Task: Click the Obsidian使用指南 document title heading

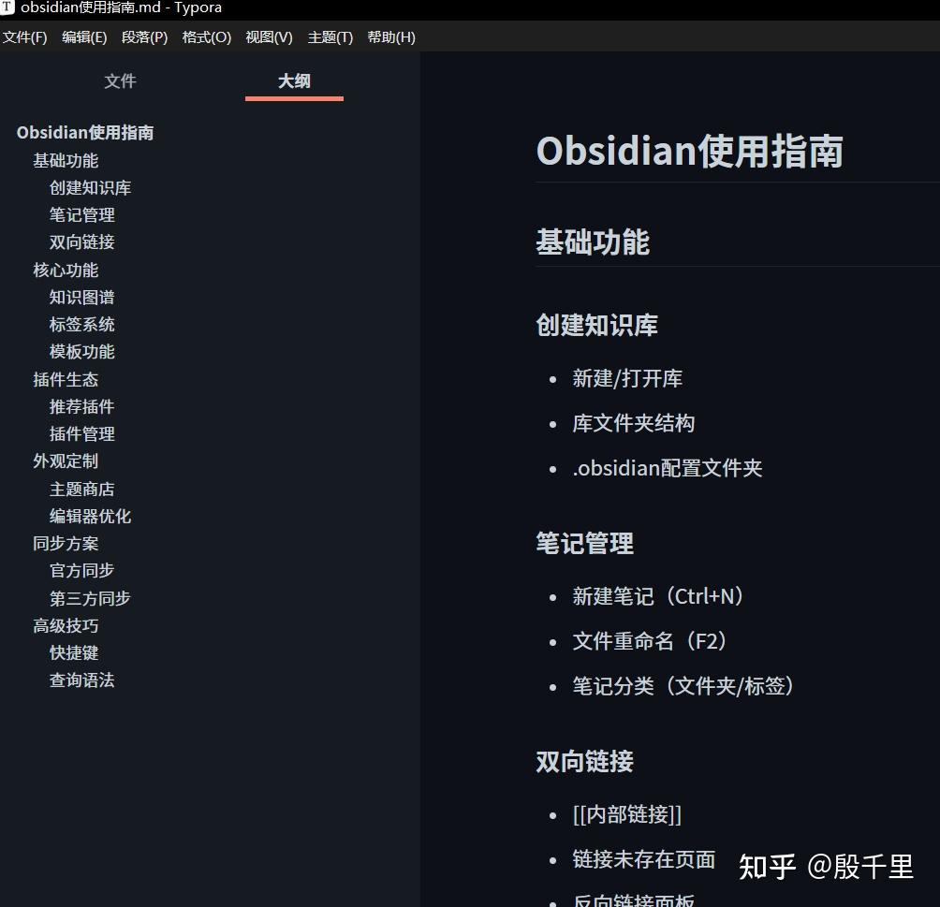Action: pos(690,150)
